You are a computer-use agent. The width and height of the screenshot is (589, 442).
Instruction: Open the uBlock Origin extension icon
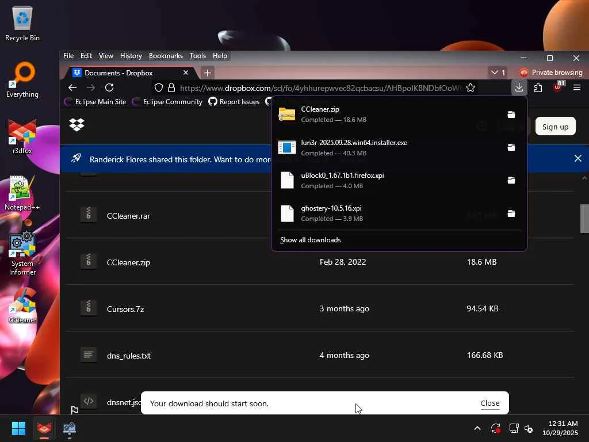[x=558, y=87]
